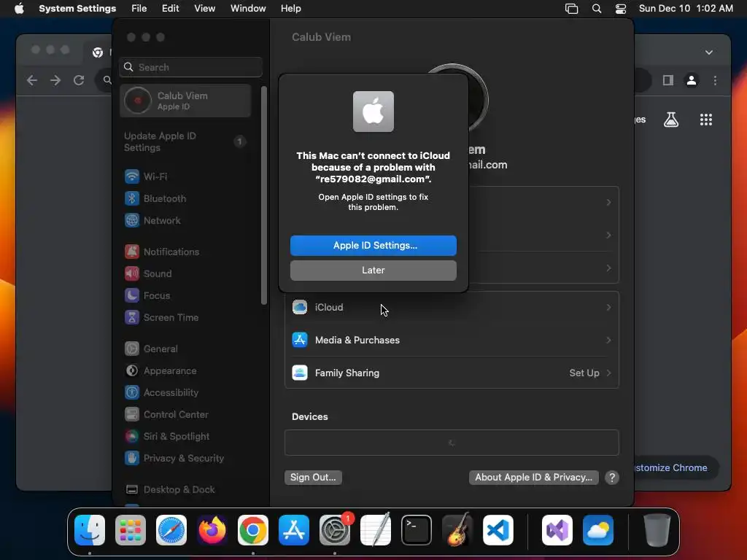Open Focus settings in sidebar

185,296
